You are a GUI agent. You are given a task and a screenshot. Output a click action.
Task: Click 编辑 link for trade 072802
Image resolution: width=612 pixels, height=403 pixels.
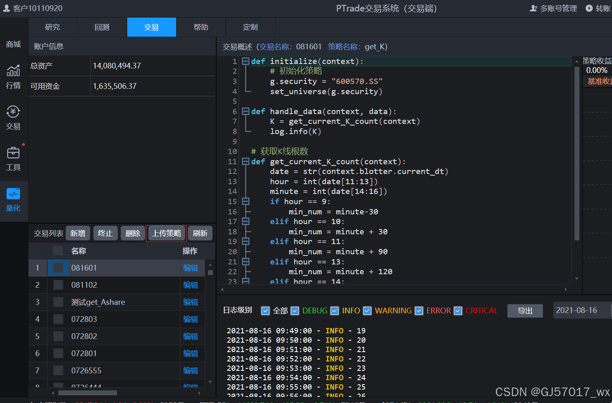pos(190,336)
